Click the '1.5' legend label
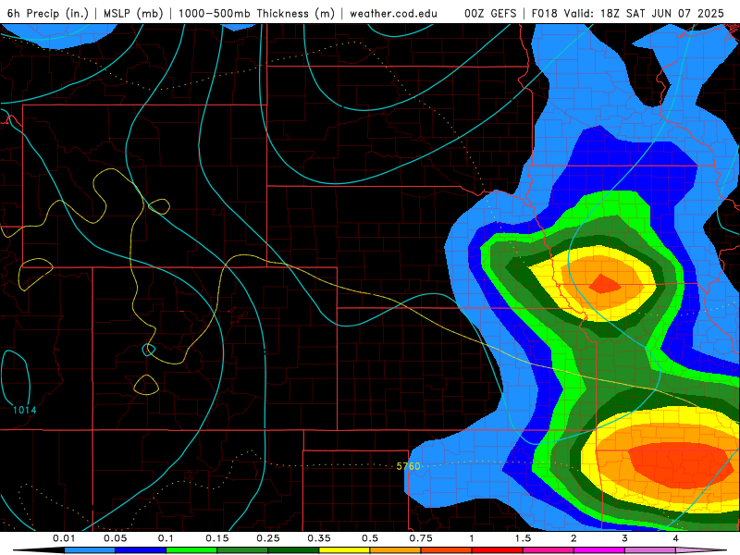This screenshot has width=740, height=555. [x=523, y=538]
